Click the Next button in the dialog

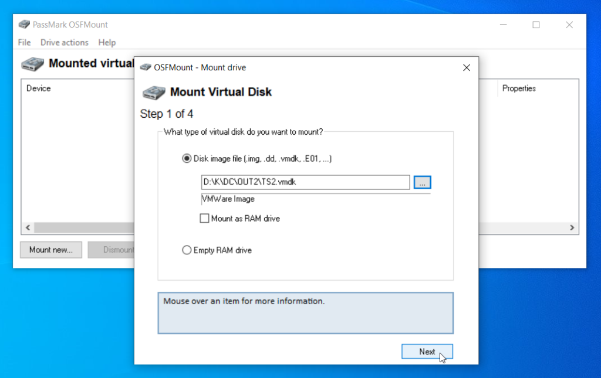pos(427,352)
